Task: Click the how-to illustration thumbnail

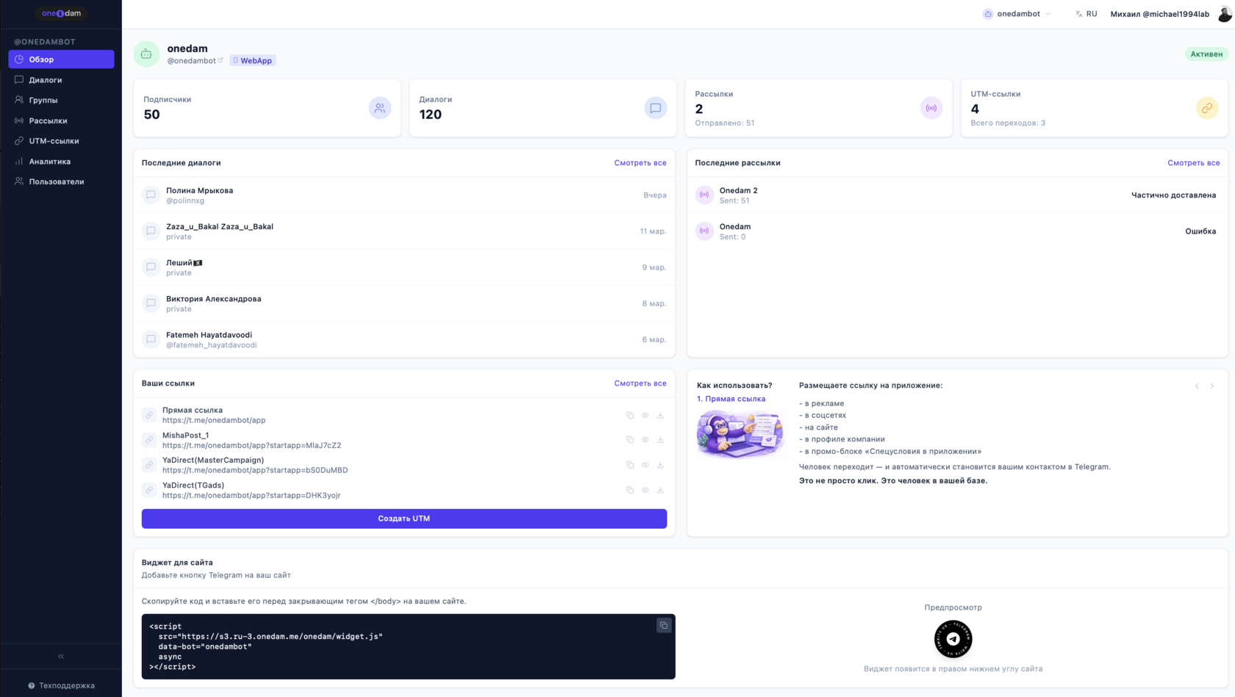Action: (740, 434)
